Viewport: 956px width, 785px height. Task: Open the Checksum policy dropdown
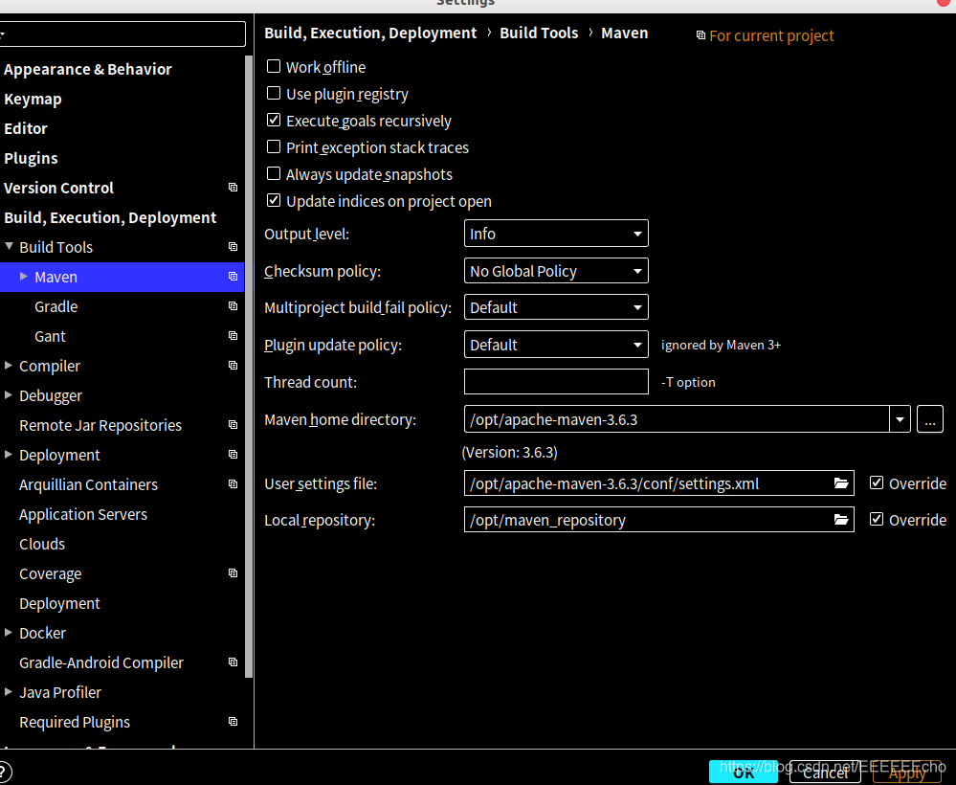click(556, 271)
